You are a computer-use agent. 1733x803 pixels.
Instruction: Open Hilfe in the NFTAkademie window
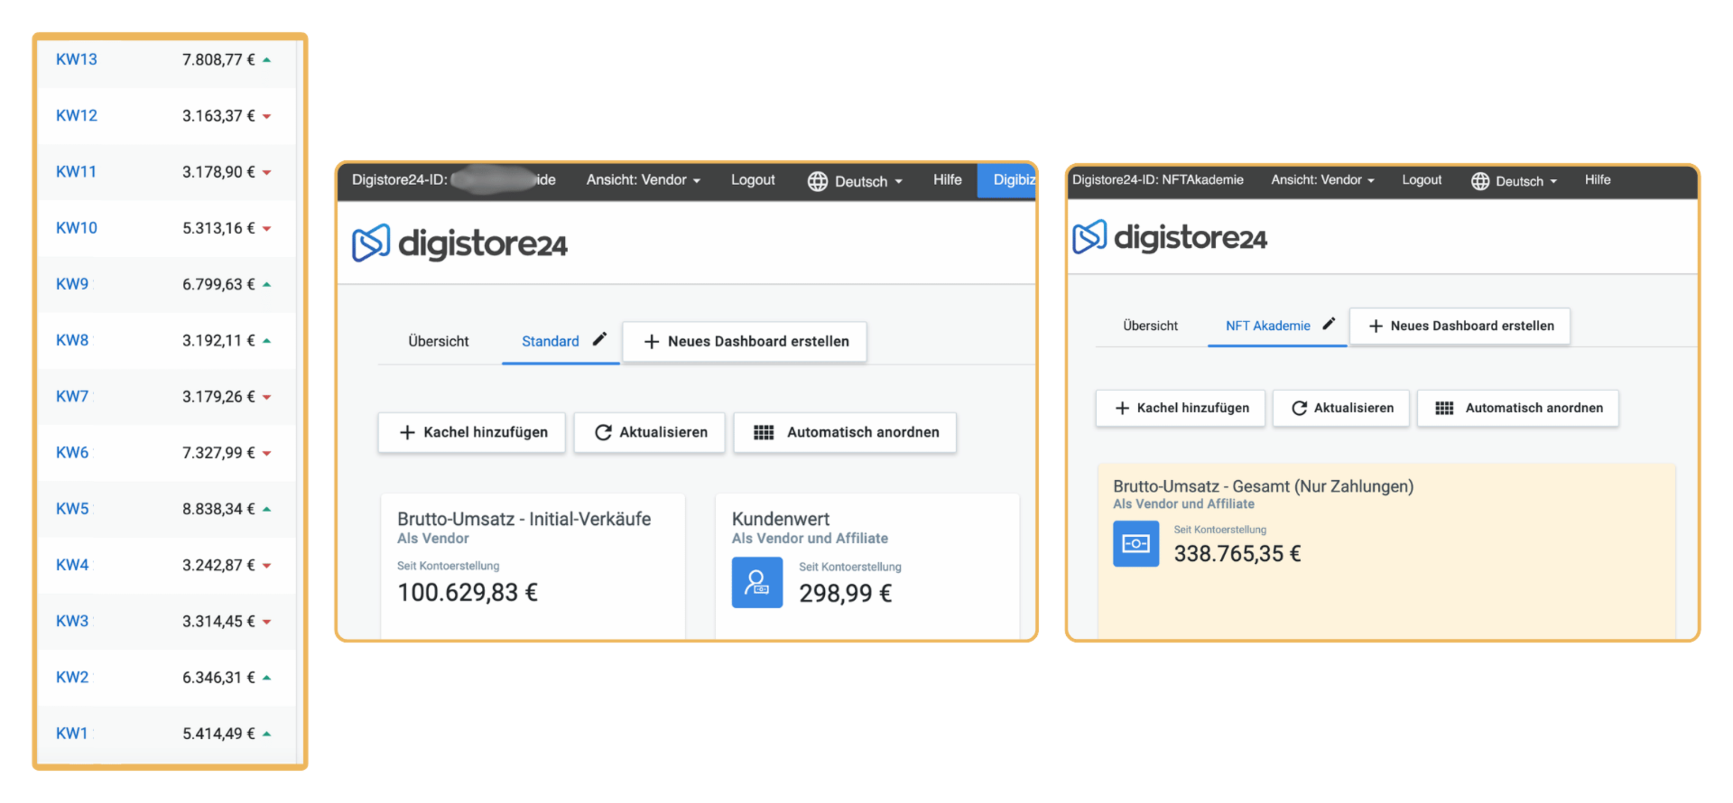click(1597, 179)
